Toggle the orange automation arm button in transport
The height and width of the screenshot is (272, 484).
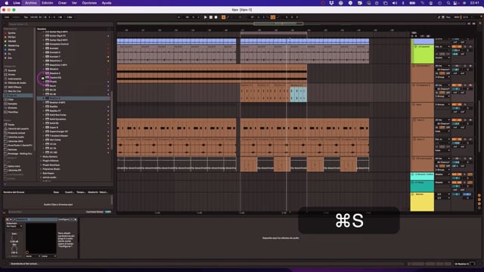(224, 17)
